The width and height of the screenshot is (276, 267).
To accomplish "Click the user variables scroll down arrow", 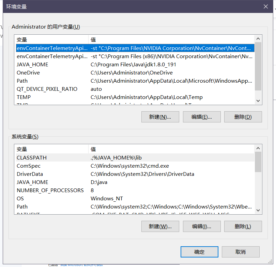I will click(258, 101).
